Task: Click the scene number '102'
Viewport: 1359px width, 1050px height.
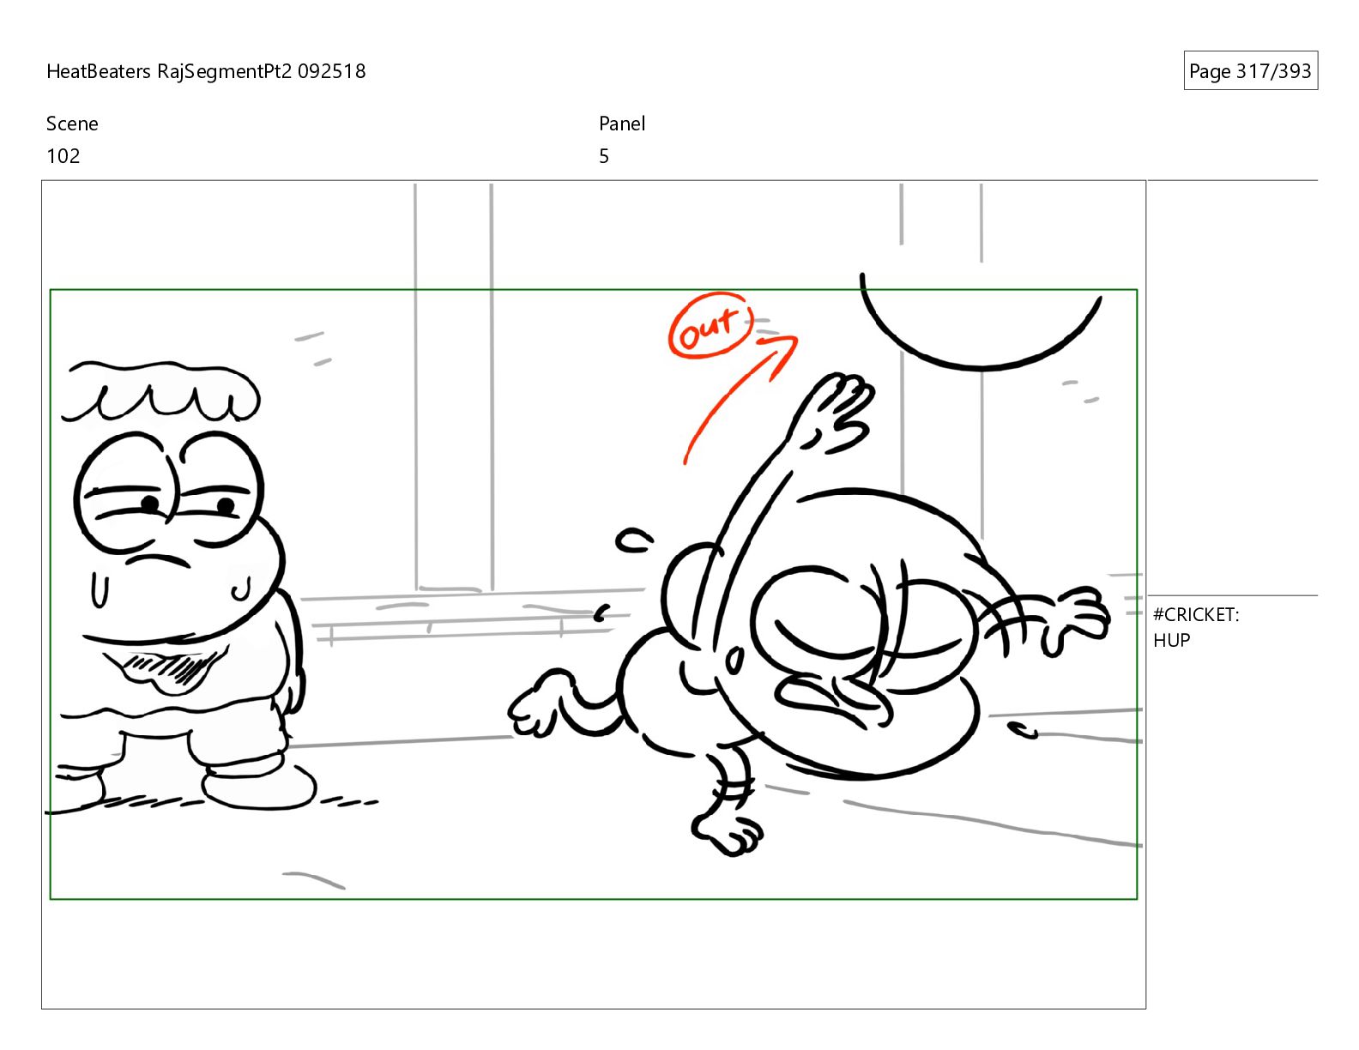Action: pyautogui.click(x=63, y=156)
